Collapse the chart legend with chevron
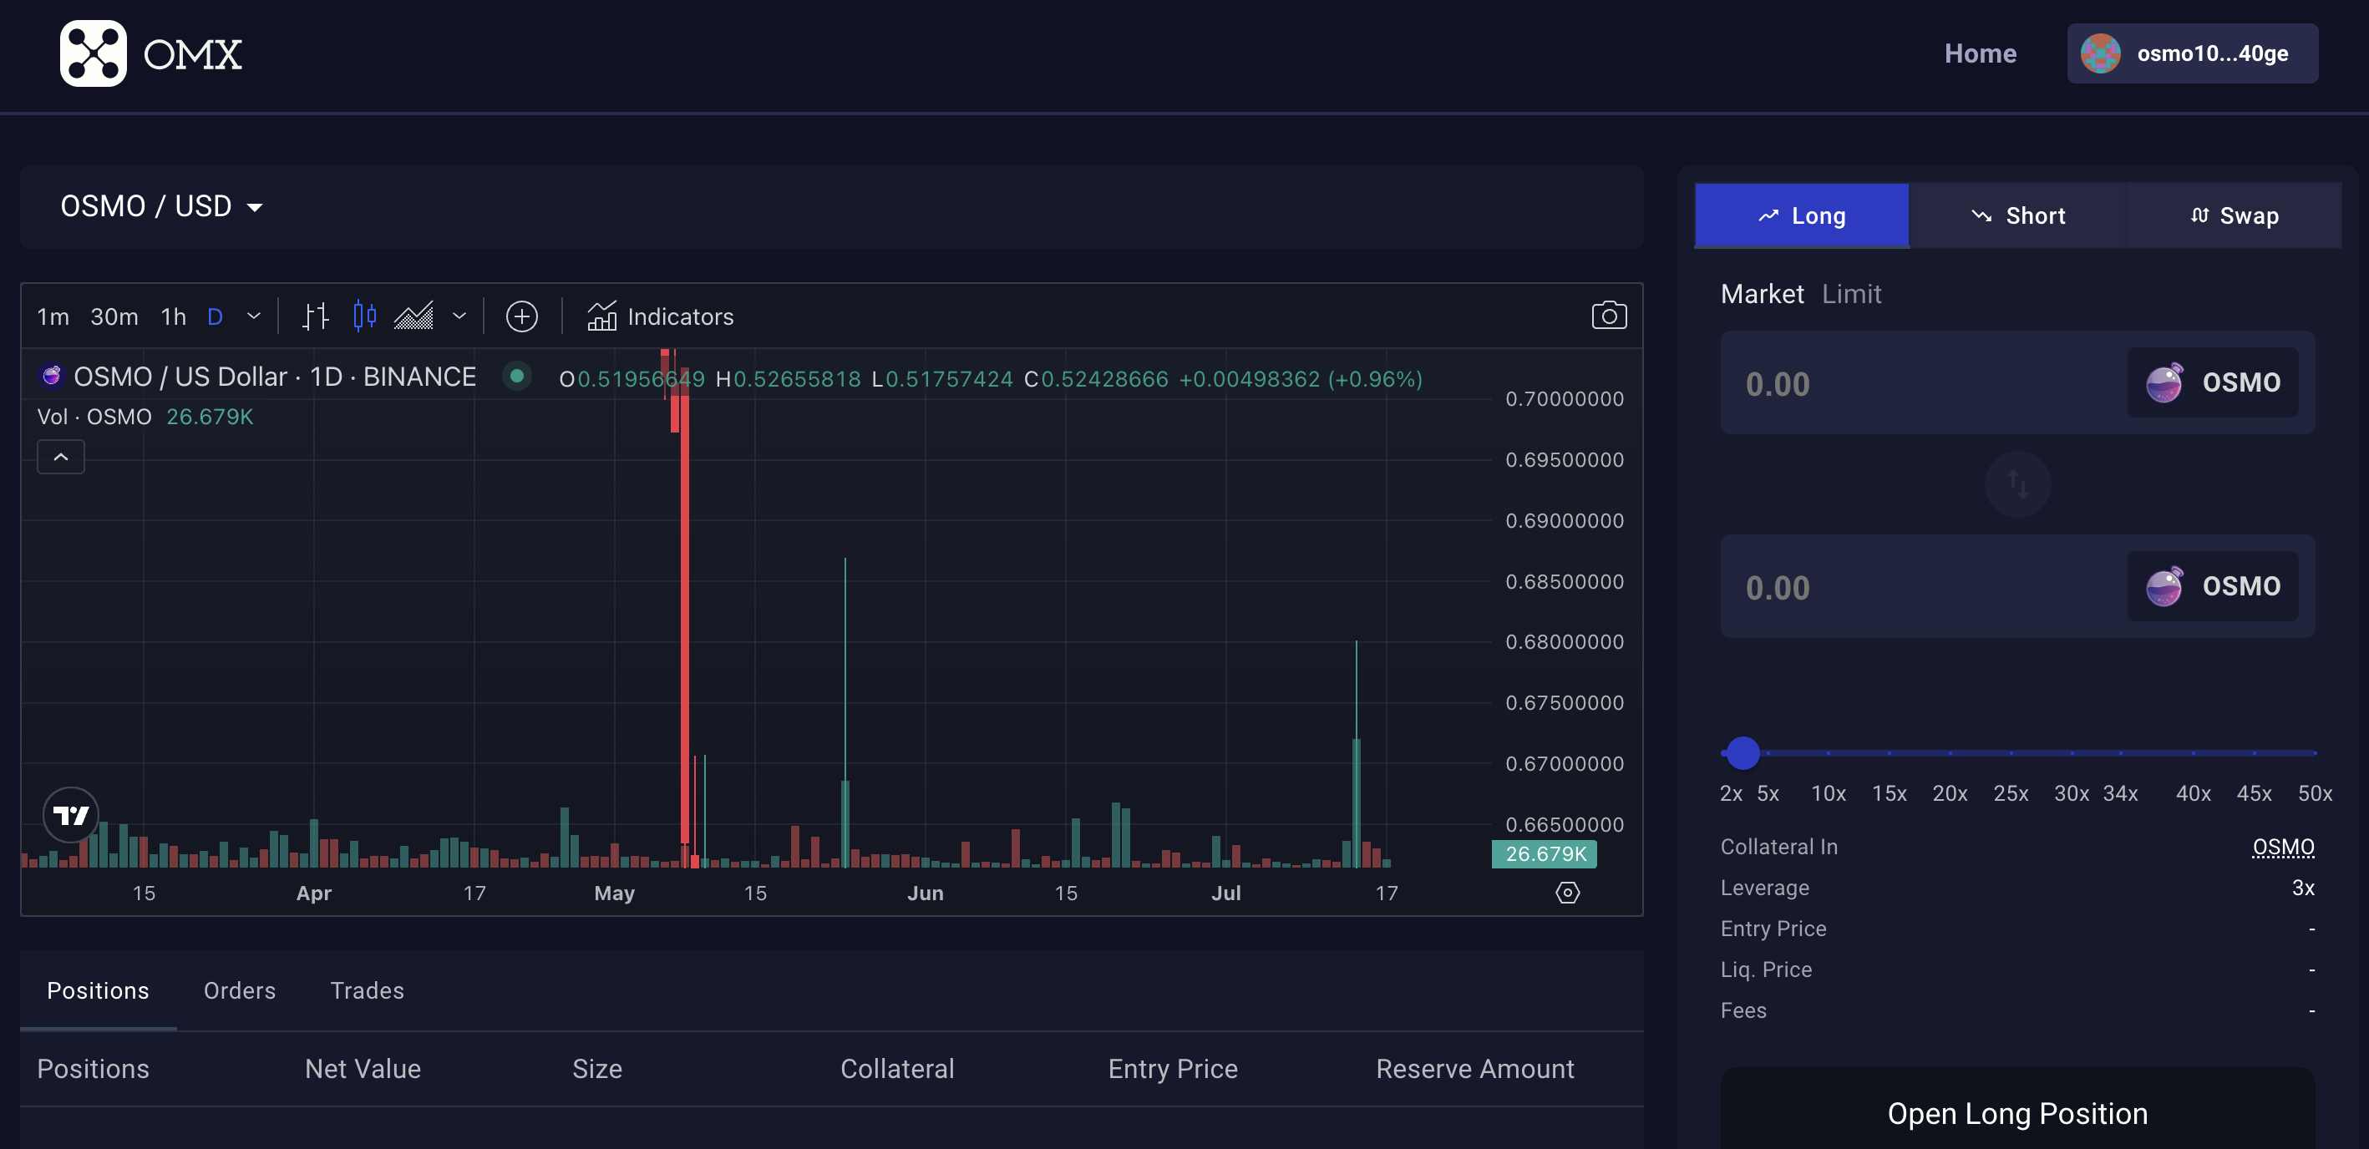This screenshot has height=1149, width=2369. tap(61, 457)
